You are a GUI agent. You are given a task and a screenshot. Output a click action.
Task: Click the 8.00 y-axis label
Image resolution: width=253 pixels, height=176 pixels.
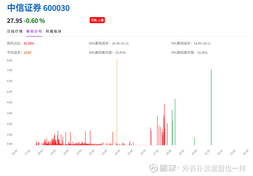point(9,61)
